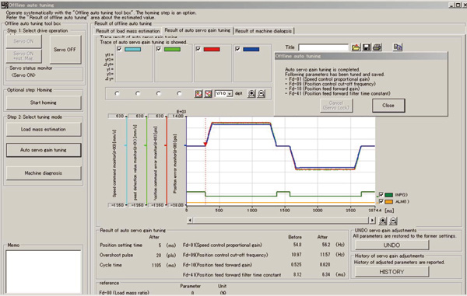467x296 pixels.
Task: Click left arrow of the graph scrollbar
Action: tap(190, 220)
